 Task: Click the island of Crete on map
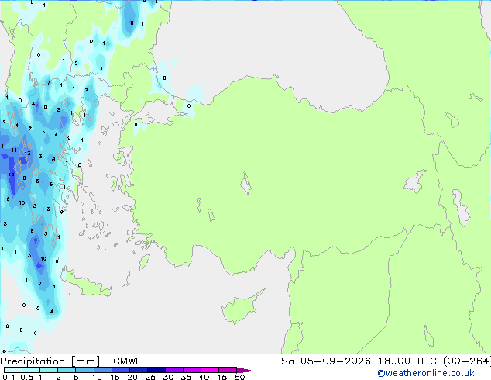[86, 284]
